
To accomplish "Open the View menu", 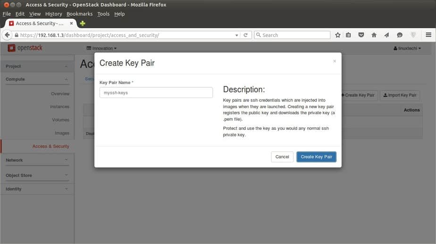I will tap(35, 14).
